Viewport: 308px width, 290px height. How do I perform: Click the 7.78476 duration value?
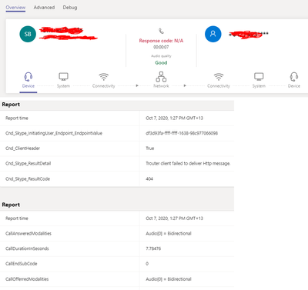pos(153,248)
